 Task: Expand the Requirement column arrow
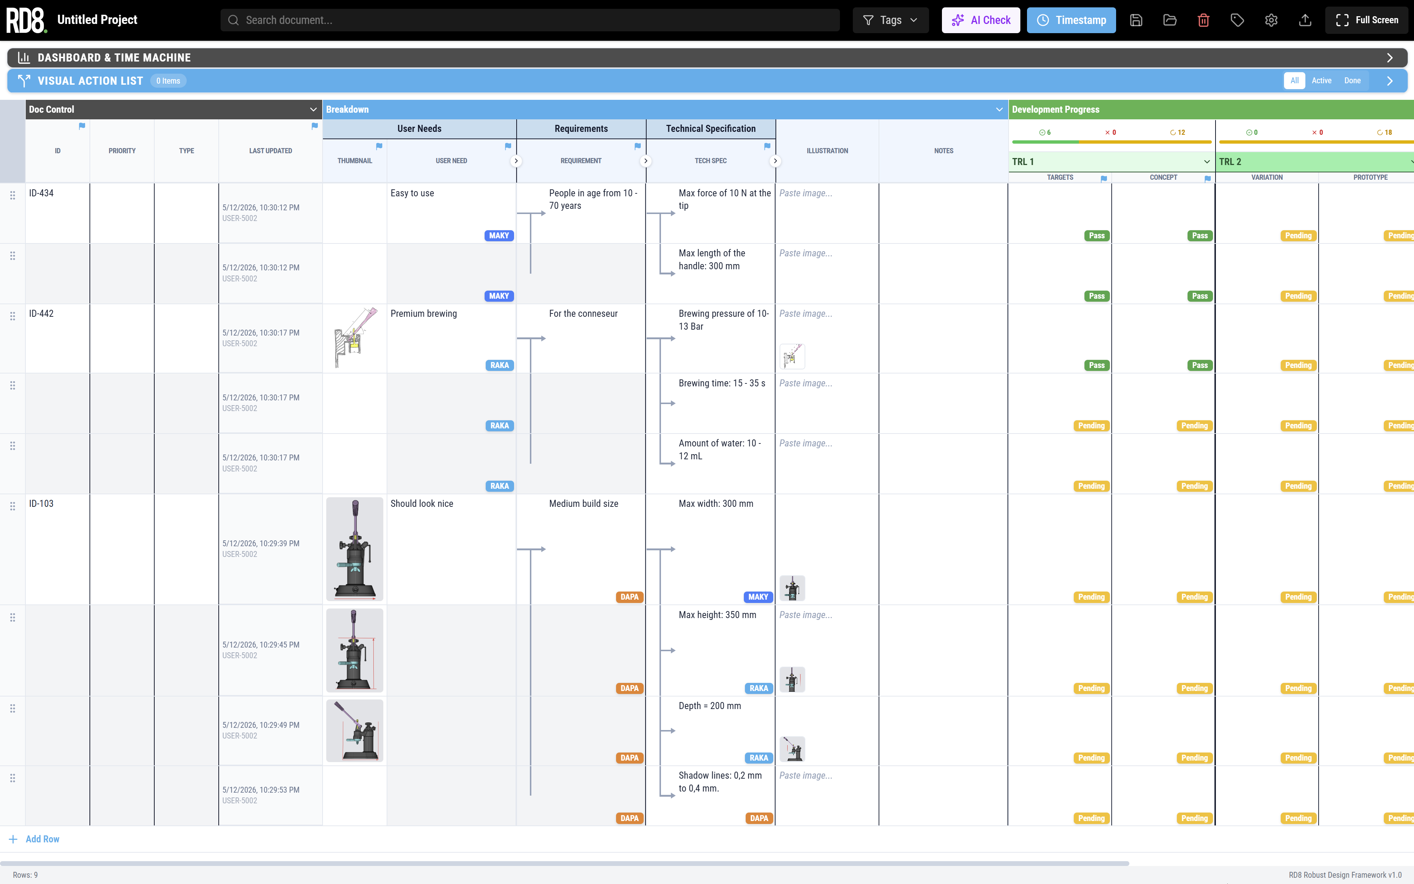646,161
